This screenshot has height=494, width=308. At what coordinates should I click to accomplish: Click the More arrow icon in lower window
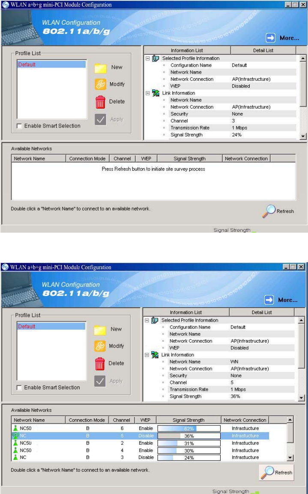269,300
